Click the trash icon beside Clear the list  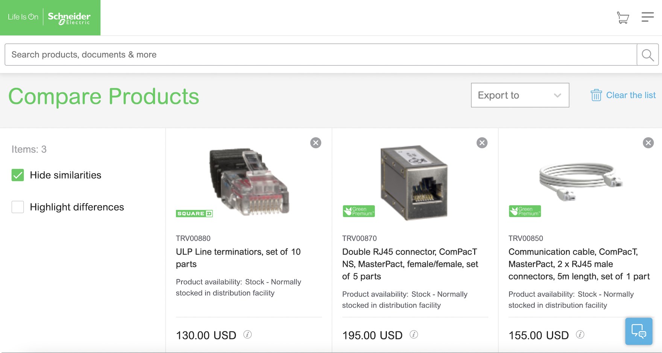click(x=596, y=95)
